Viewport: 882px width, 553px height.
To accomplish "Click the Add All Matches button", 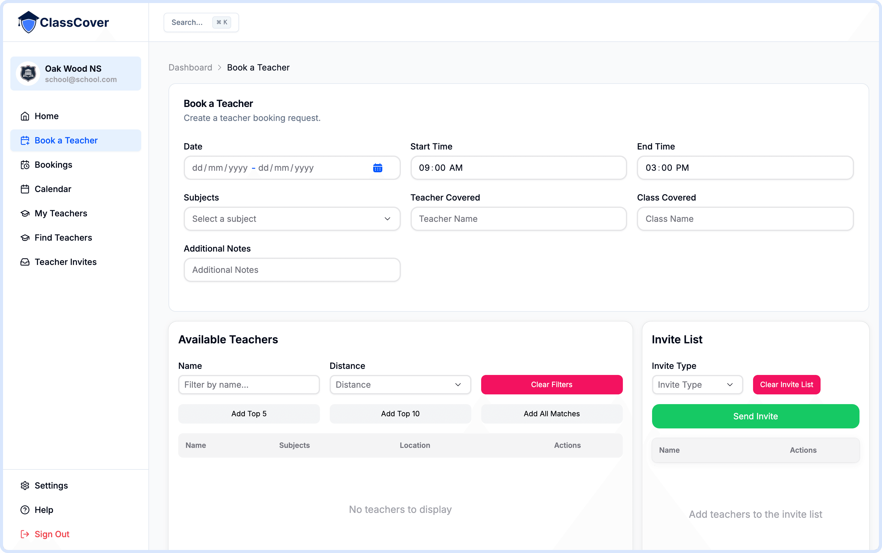I will tap(552, 414).
